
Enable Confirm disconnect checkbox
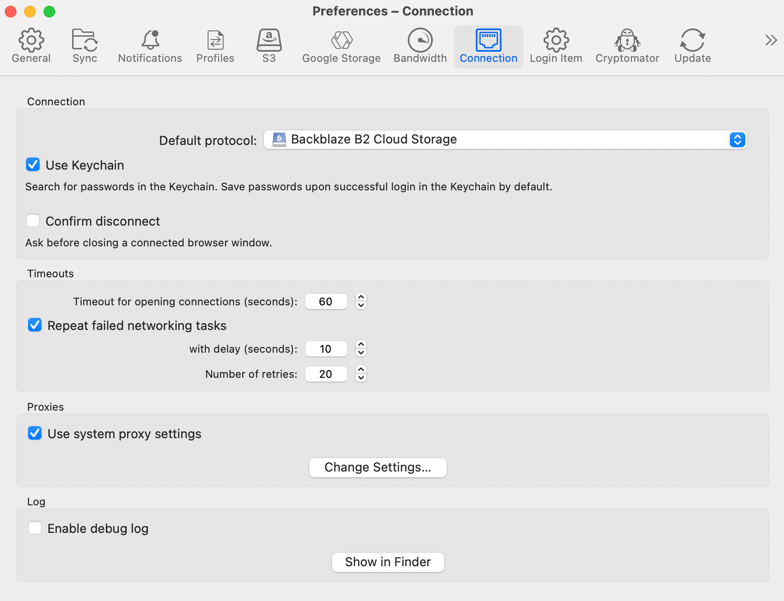(x=33, y=221)
